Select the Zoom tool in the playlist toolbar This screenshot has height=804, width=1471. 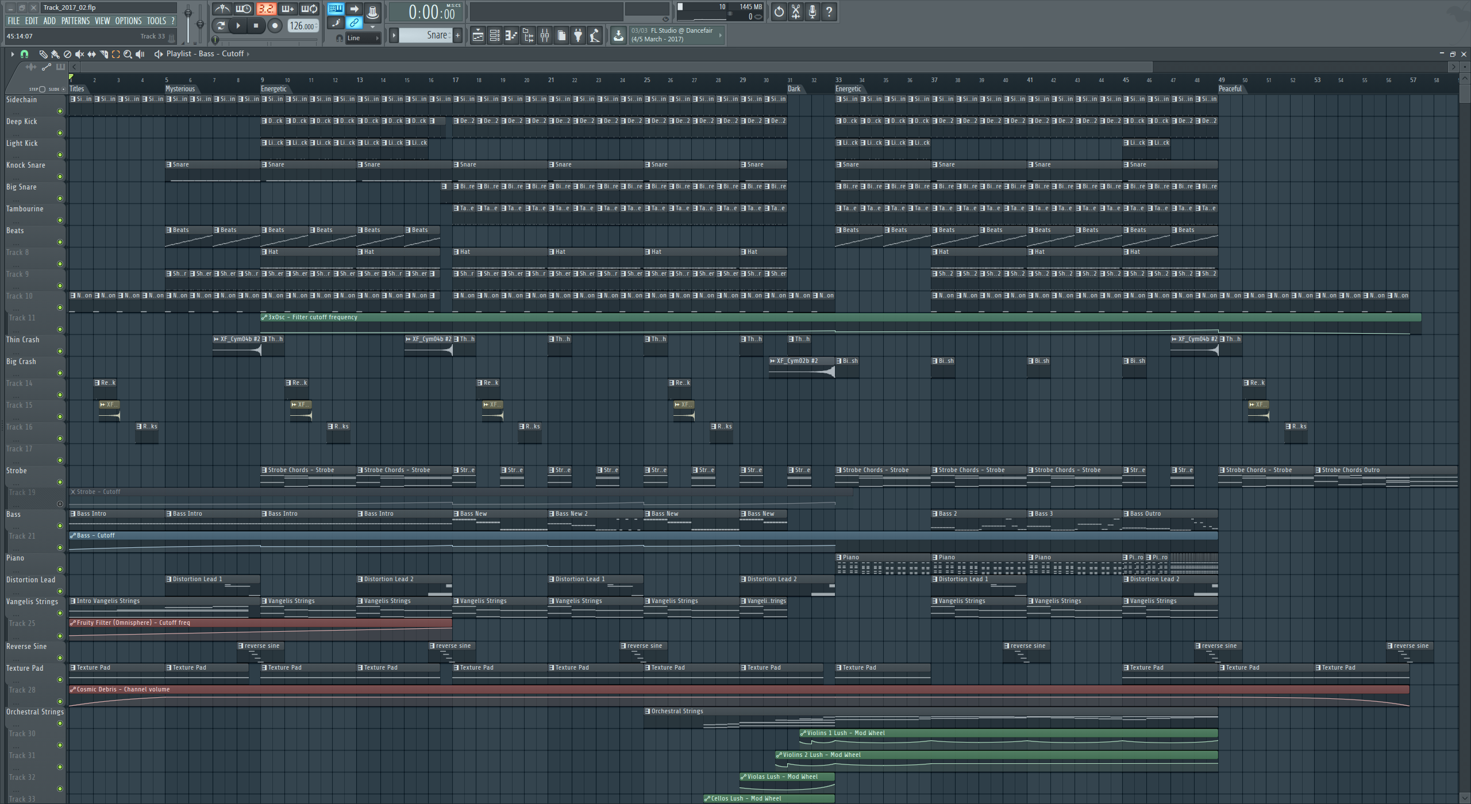pos(128,54)
